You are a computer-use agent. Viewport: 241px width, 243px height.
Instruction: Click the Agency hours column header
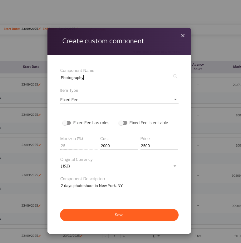[198, 67]
